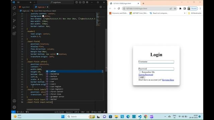Choose the ::content autocomplete suggestion
Screen dimensions: 214x120
tap(74, 79)
